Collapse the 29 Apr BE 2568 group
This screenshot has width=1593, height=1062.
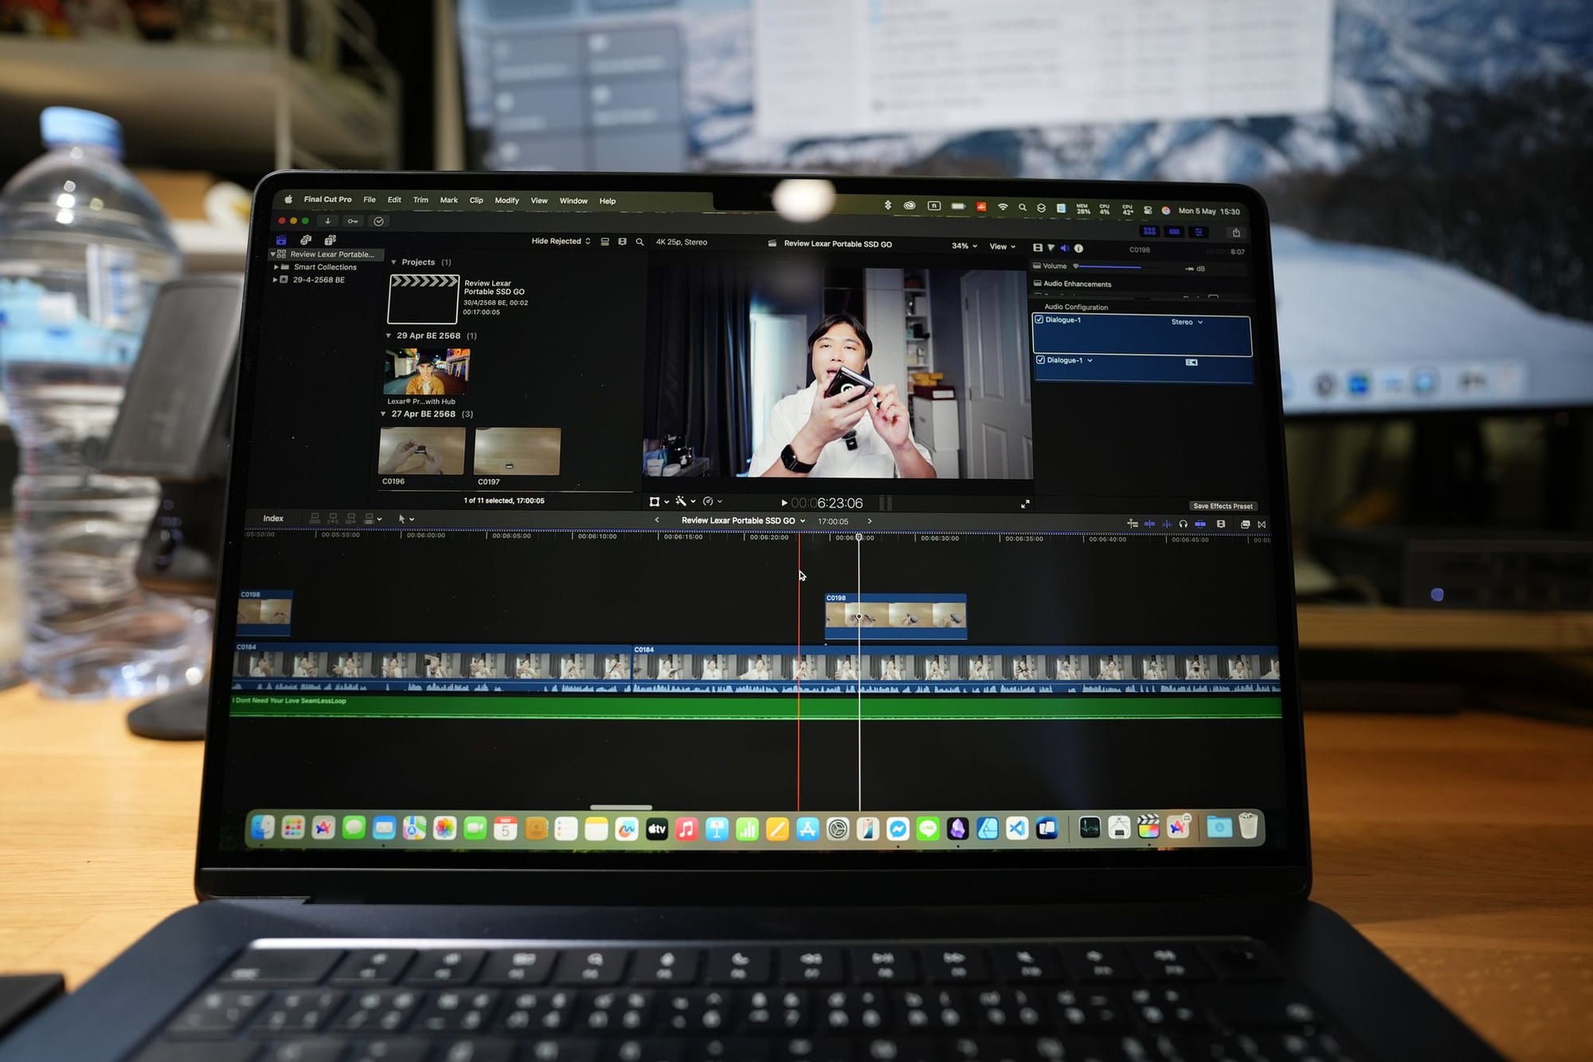(388, 335)
